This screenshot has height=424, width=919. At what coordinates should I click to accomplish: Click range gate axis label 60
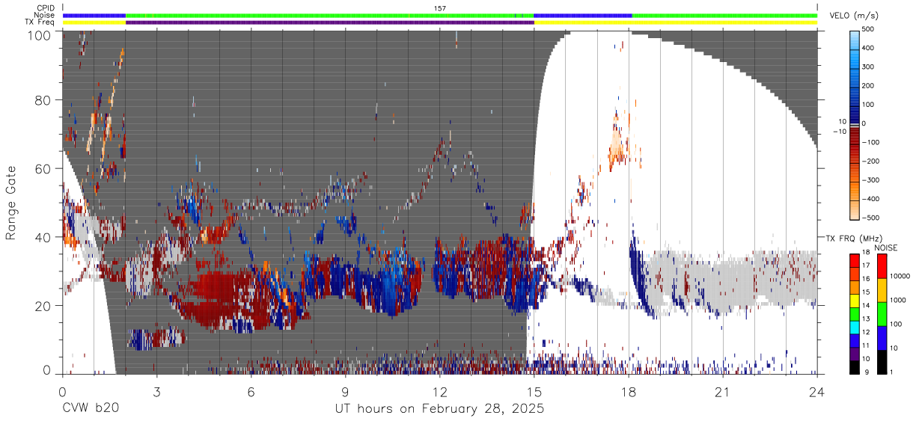[x=42, y=169]
